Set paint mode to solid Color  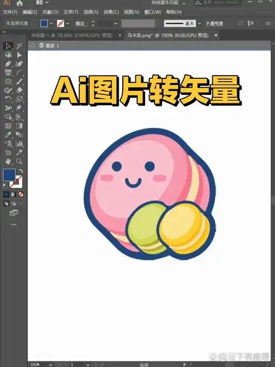(6, 195)
